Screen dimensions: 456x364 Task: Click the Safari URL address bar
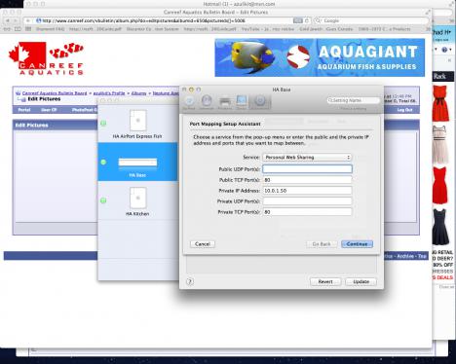[x=168, y=20]
